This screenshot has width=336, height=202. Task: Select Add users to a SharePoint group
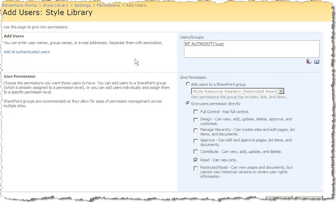click(x=188, y=84)
